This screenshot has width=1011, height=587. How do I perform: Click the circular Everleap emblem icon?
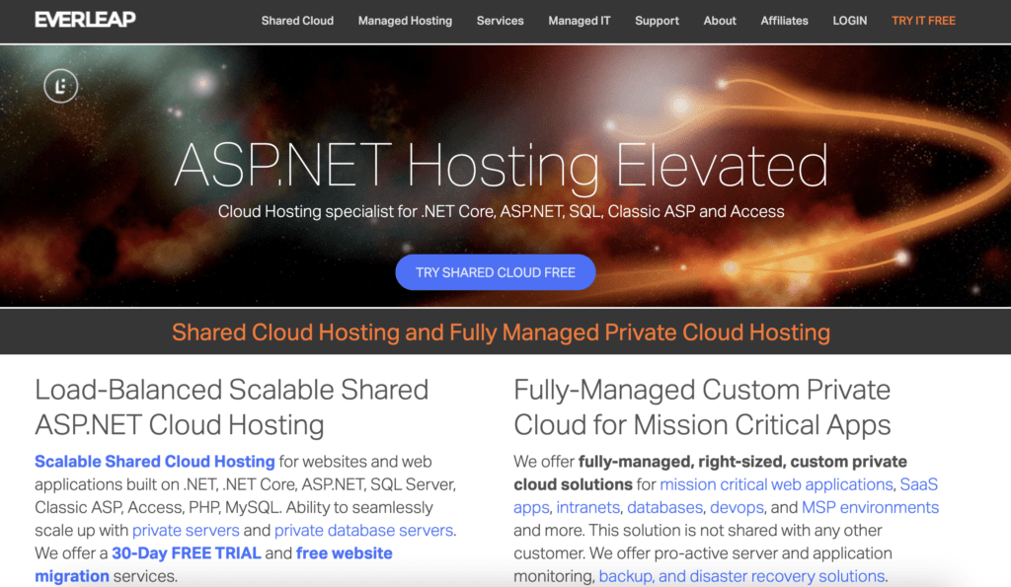[x=61, y=87]
